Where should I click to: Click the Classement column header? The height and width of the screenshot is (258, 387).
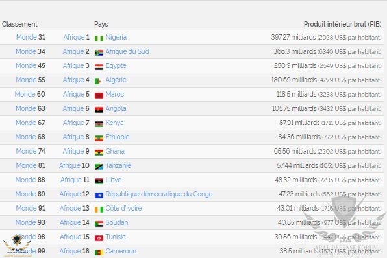19,24
